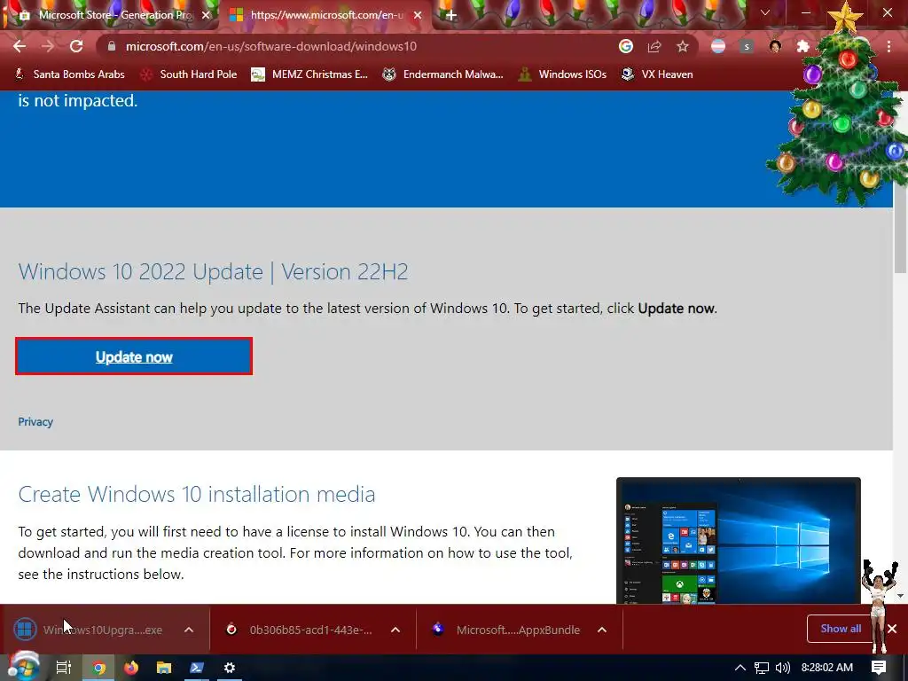Open the network tray icon
This screenshot has width=908, height=681.
tap(762, 668)
